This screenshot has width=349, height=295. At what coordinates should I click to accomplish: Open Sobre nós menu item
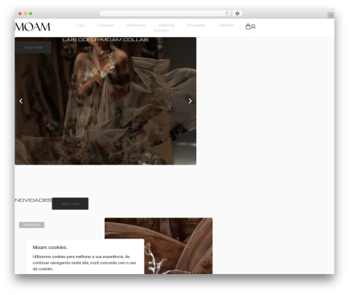136,25
